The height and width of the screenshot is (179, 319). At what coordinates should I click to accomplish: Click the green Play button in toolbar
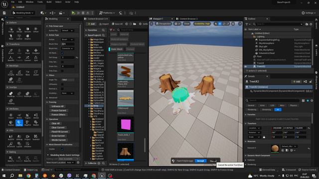point(73,13)
